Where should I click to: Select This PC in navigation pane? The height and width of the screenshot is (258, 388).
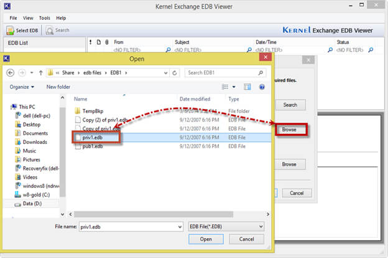click(x=27, y=107)
